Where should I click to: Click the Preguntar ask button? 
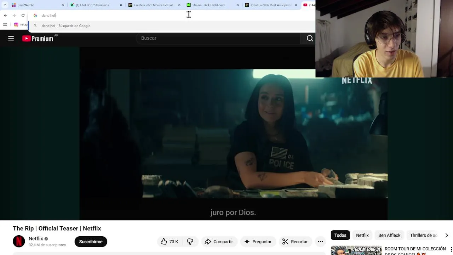[258, 242]
